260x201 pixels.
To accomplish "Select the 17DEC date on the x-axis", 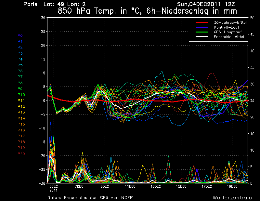I will [x=206, y=186].
